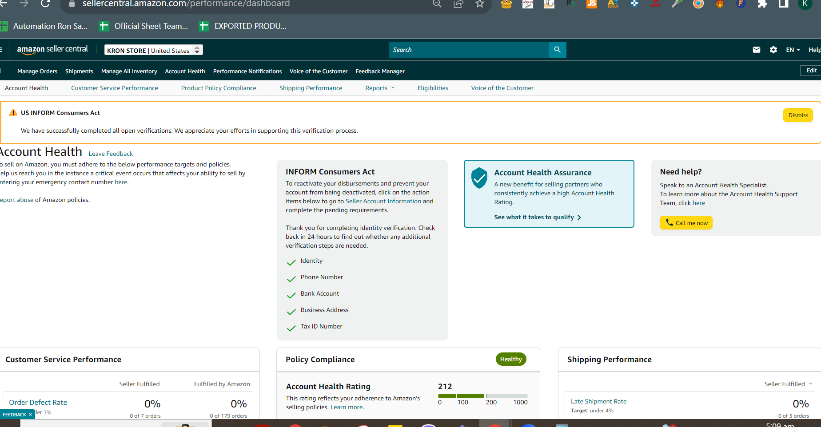Switch to the Customer Service Performance tab
Image resolution: width=821 pixels, height=427 pixels.
115,88
